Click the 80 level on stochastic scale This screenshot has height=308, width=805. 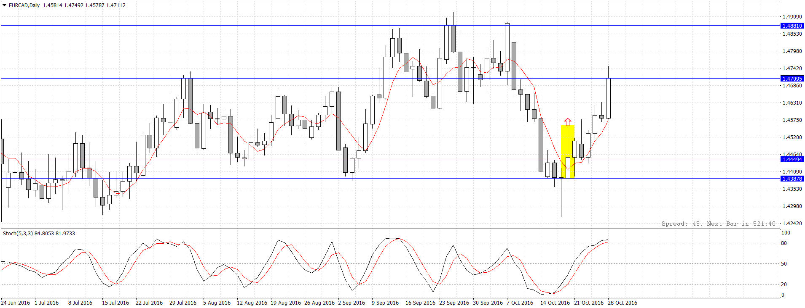click(784, 243)
